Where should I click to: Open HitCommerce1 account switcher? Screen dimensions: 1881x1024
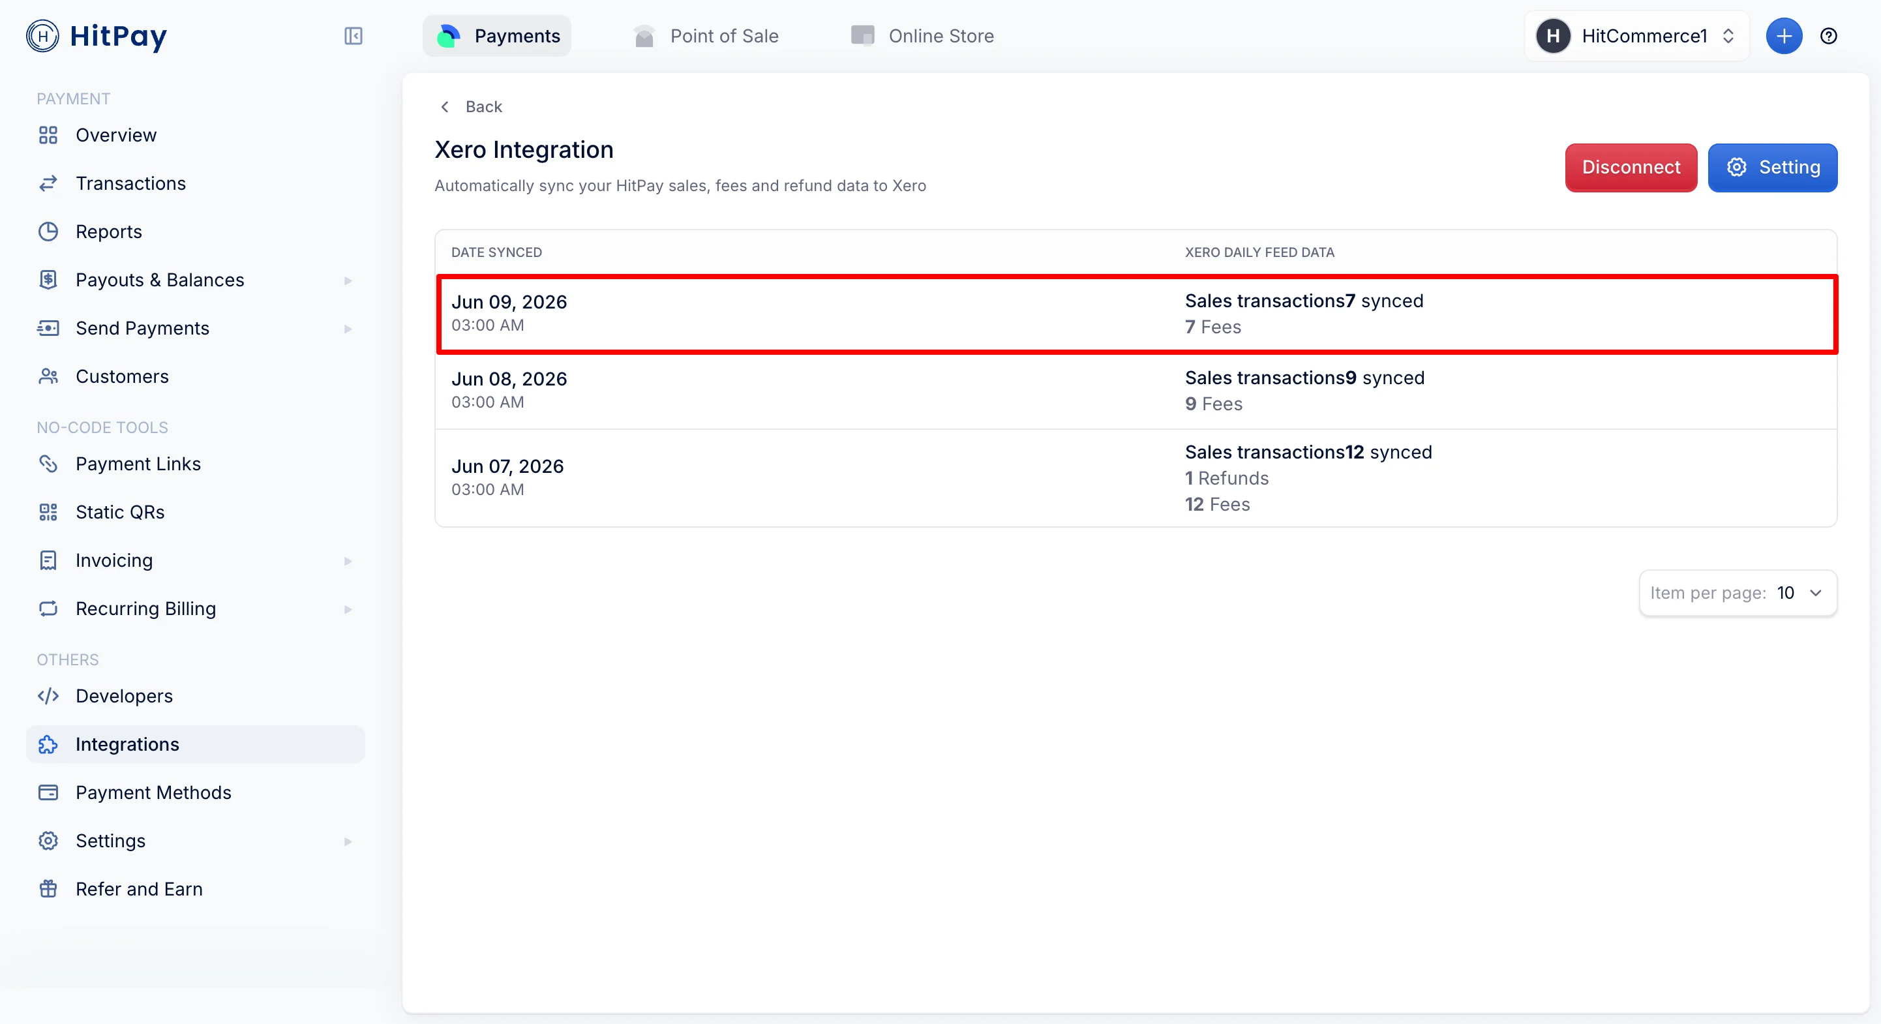click(x=1636, y=36)
